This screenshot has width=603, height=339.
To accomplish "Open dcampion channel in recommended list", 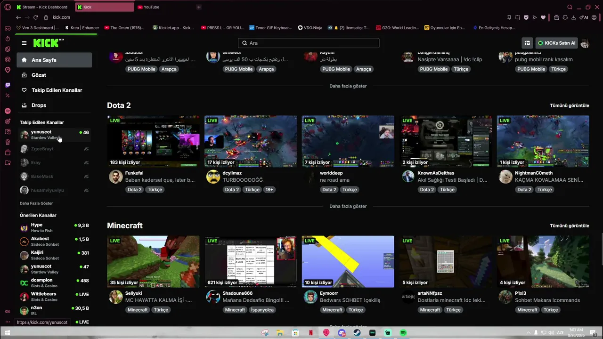I will pos(54,283).
